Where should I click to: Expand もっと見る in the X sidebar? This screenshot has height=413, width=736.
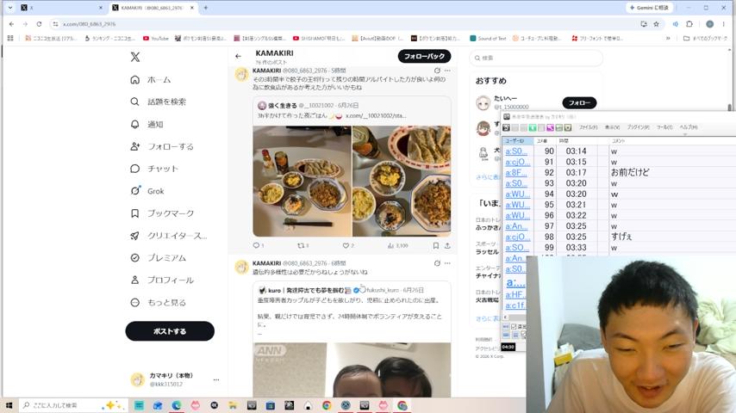click(x=159, y=303)
